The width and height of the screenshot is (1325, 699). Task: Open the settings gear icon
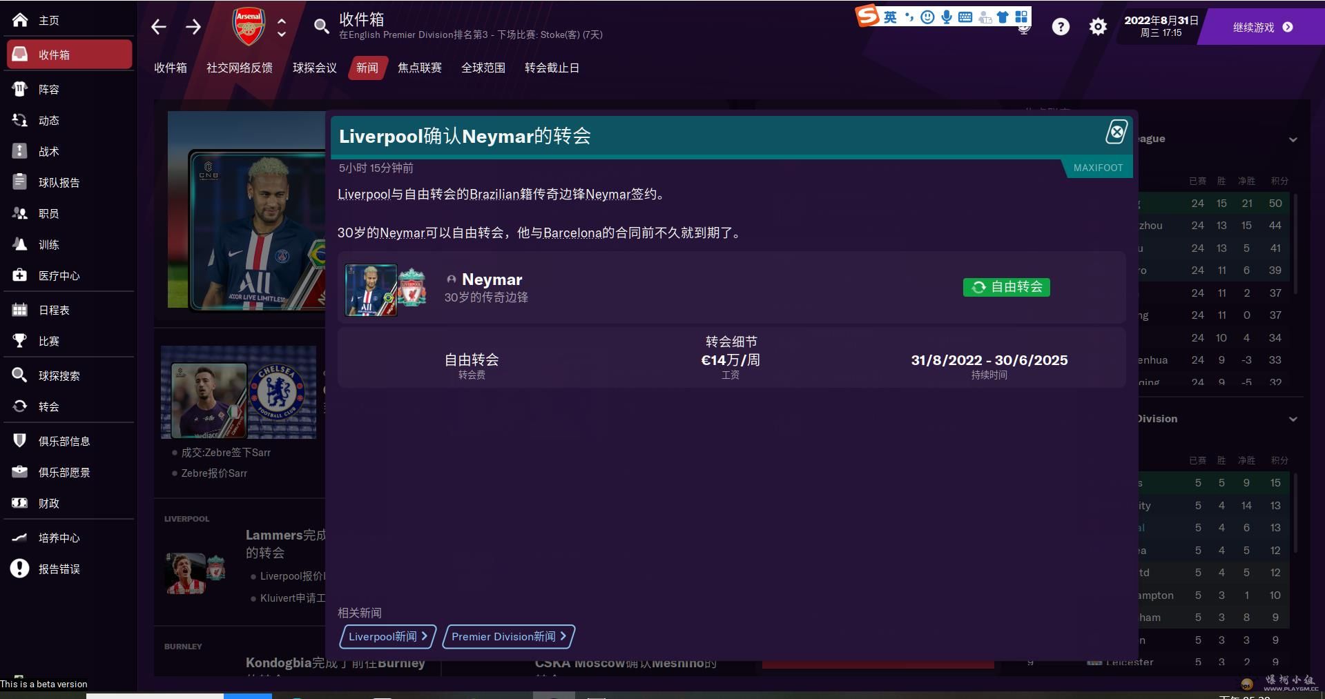(1098, 27)
